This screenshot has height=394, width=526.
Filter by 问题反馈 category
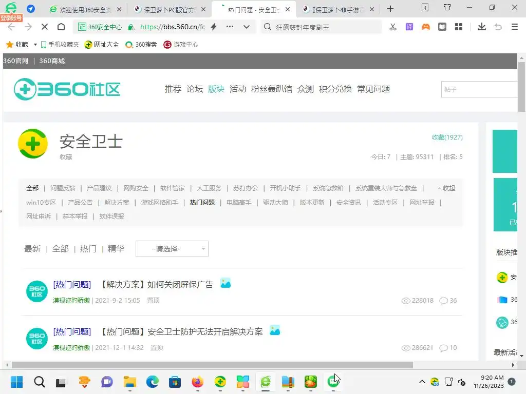click(63, 188)
